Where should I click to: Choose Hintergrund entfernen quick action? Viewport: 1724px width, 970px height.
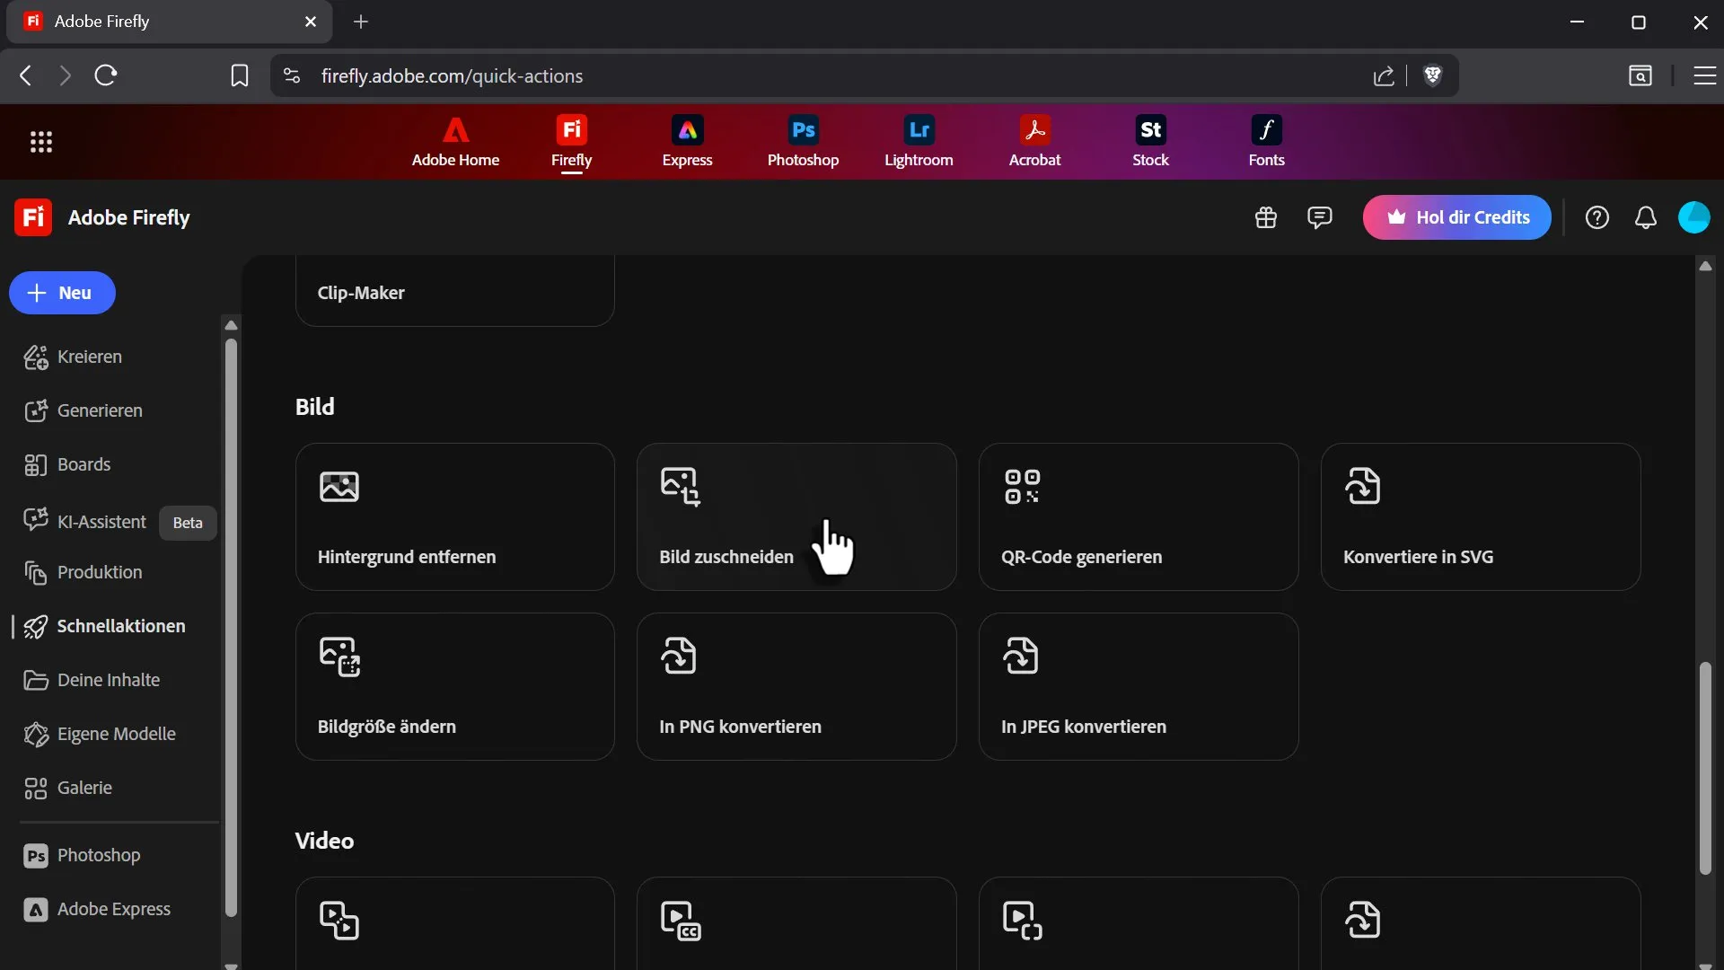pos(455,516)
